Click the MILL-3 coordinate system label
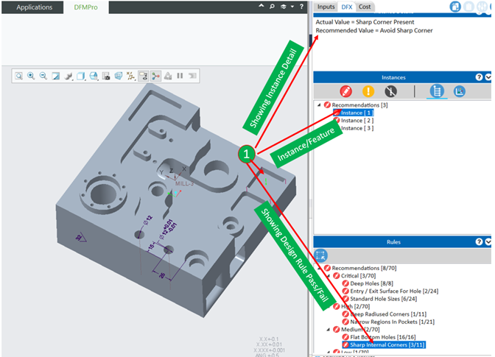This screenshot has height=357, width=495. [184, 183]
